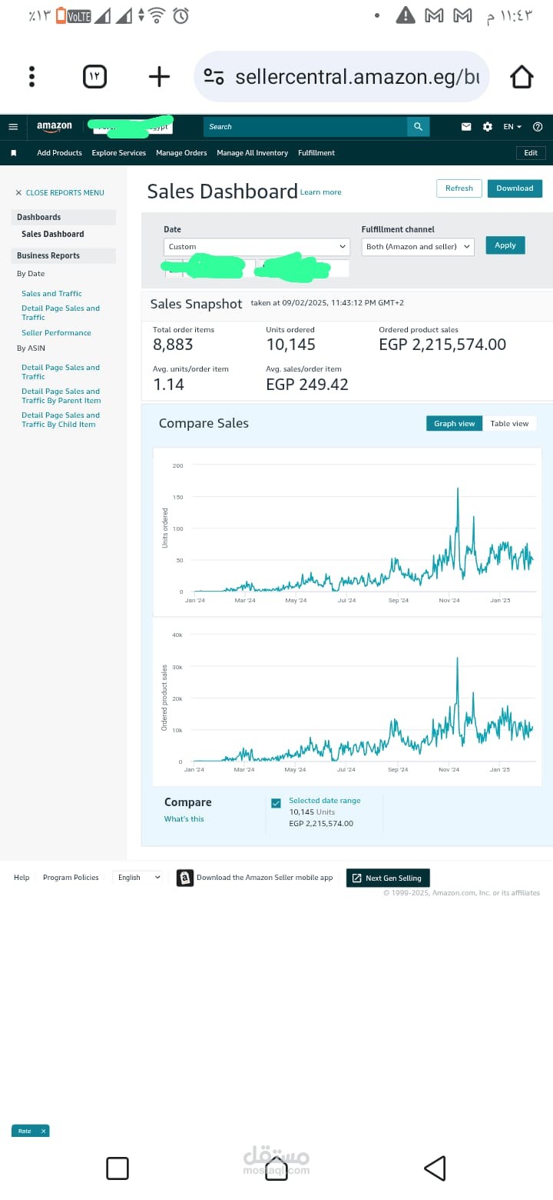Open Explore Services menu item
The image size is (553, 1200).
point(119,153)
